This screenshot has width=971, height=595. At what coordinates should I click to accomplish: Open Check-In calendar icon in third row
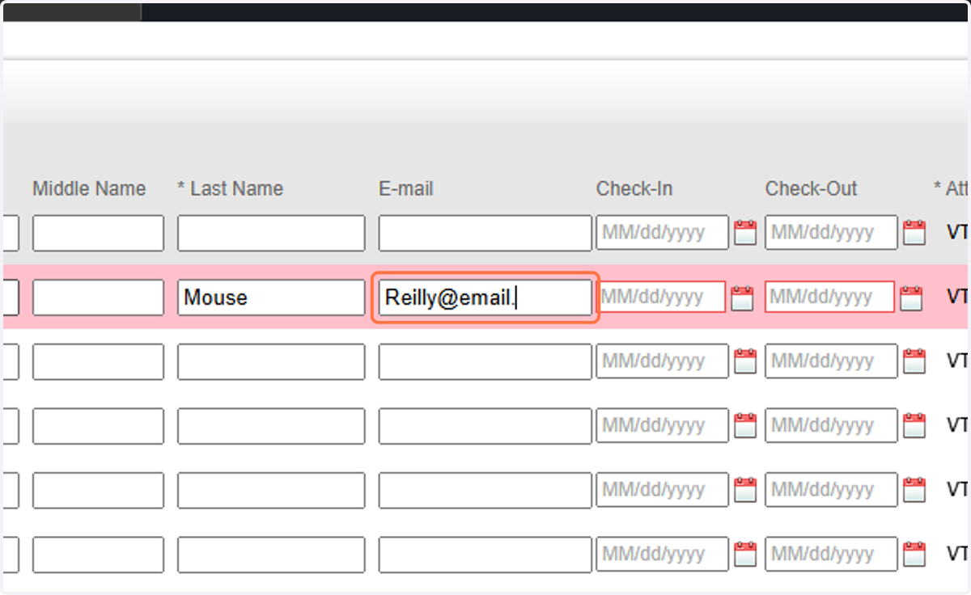[745, 361]
